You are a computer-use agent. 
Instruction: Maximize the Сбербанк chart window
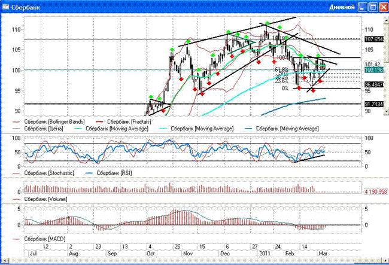pos(373,7)
